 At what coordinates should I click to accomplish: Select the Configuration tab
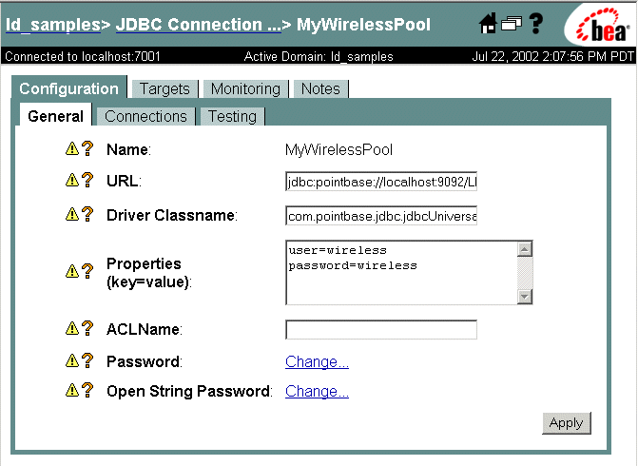click(69, 87)
